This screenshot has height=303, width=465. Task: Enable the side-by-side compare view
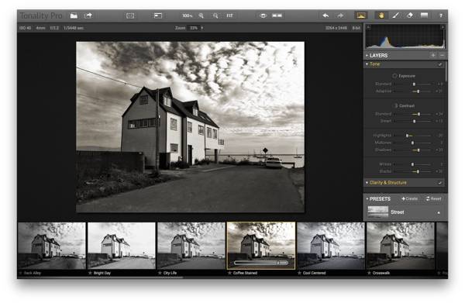point(277,15)
